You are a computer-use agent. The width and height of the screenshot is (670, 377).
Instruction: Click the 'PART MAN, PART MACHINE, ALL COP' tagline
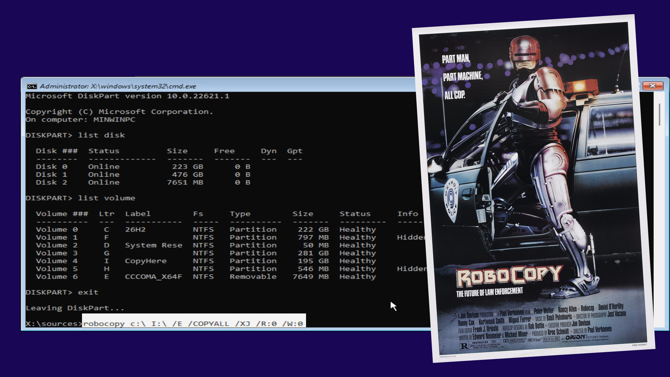pos(462,77)
